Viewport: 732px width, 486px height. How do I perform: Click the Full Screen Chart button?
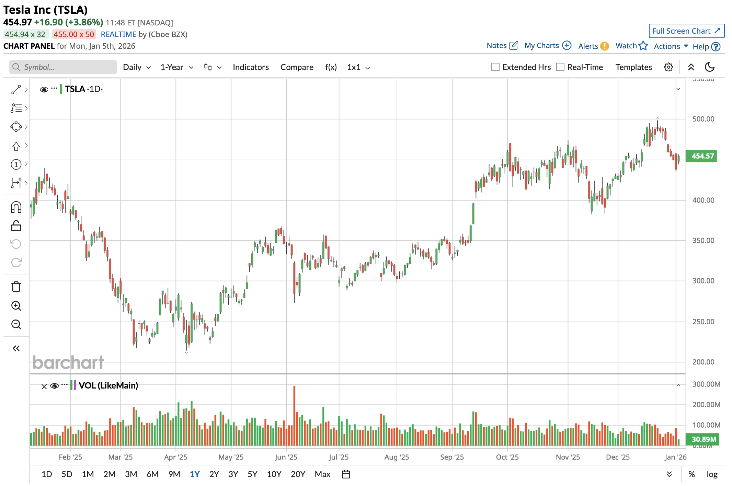686,31
